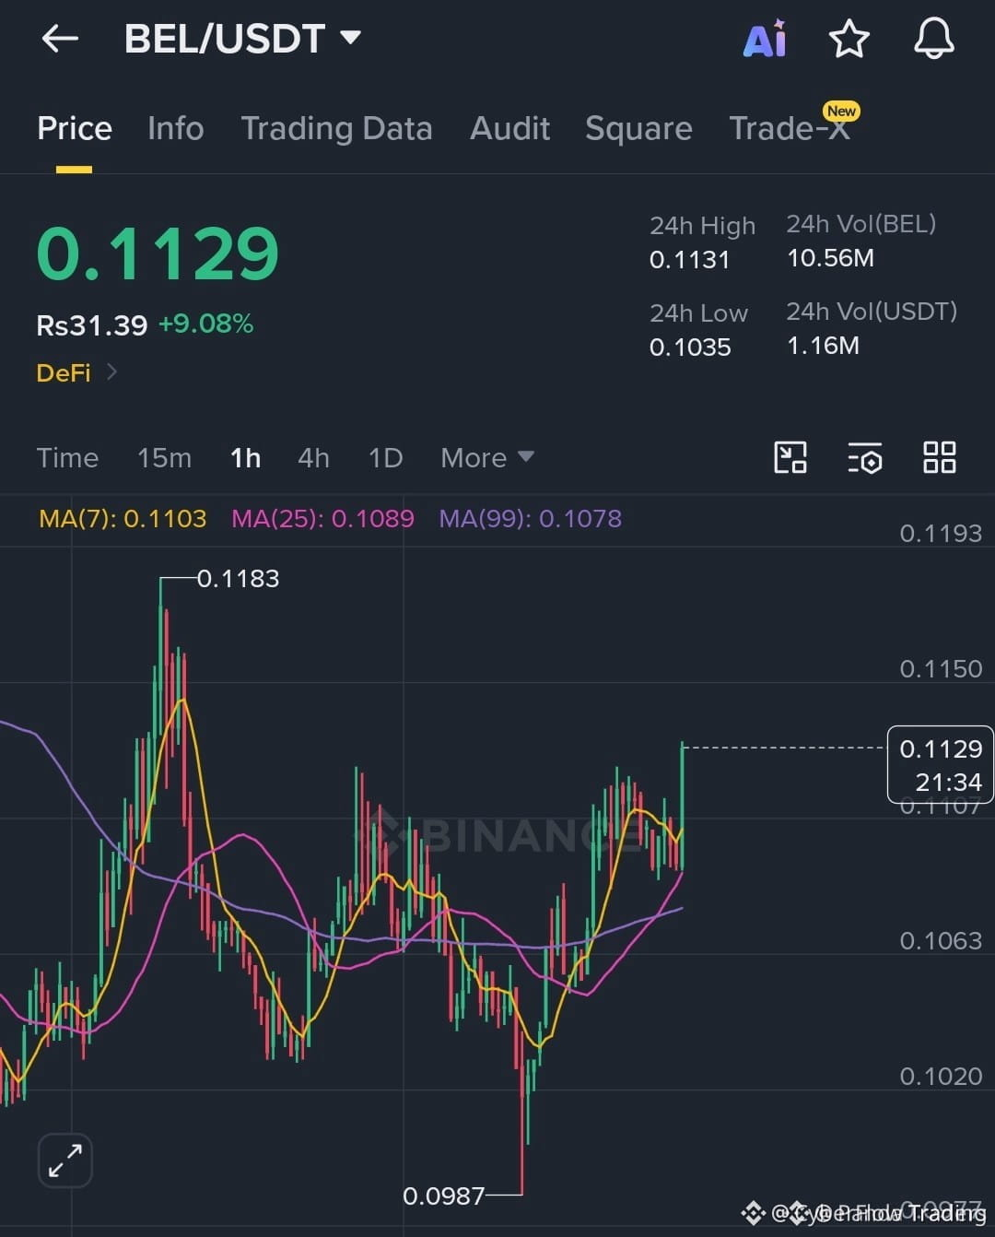Tap the 24h Low value 0.1035
995x1237 pixels.
tap(690, 348)
